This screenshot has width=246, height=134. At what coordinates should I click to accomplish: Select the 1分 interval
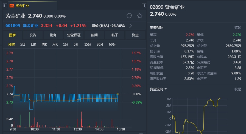66,44
